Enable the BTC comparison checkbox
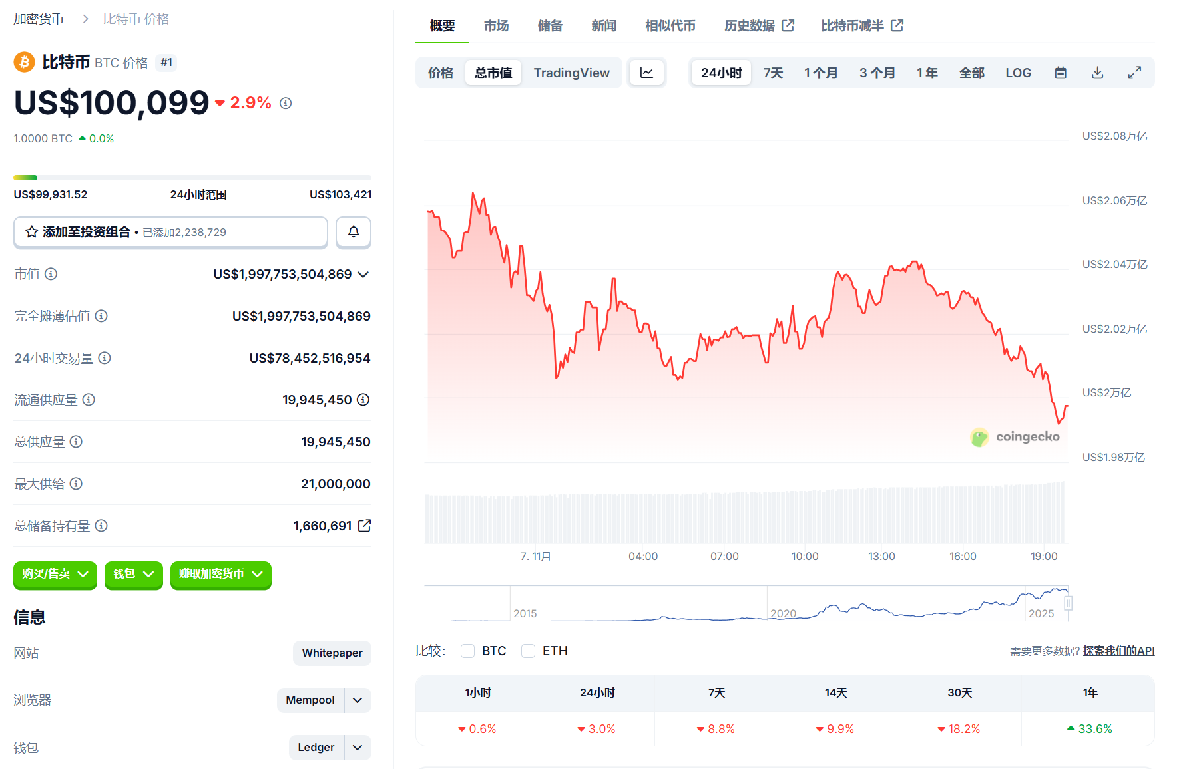1193x769 pixels. pos(468,651)
